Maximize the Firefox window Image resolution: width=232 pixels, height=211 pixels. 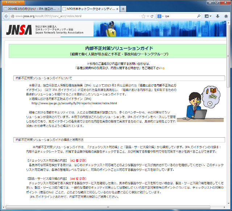pyautogui.click(x=216, y=3)
